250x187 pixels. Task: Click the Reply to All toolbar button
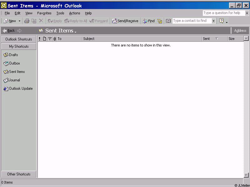point(76,21)
